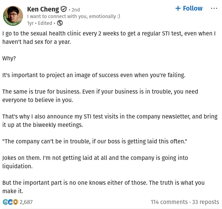This screenshot has height=209, width=222.
Task: Click the 1yr post timestamp
Action: [30, 23]
